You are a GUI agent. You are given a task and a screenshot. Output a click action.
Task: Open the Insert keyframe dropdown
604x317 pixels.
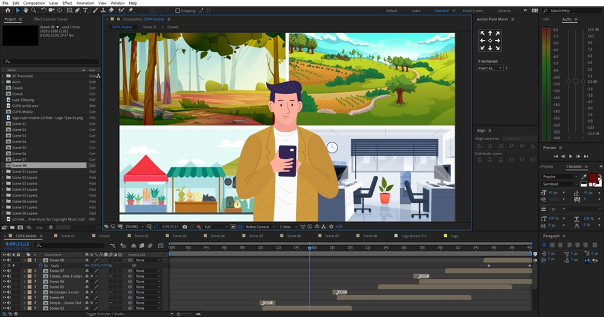[x=490, y=68]
